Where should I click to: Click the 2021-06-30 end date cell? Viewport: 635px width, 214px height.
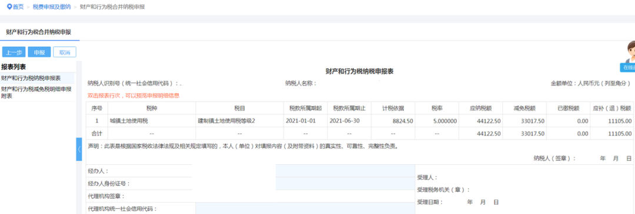pos(349,121)
